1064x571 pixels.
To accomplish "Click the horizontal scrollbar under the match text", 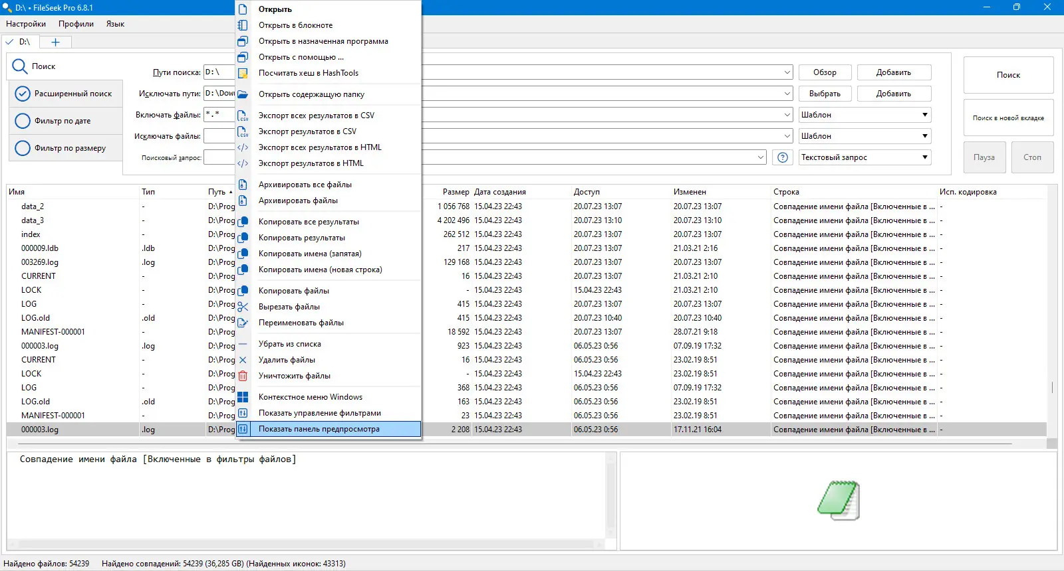I will [x=306, y=544].
